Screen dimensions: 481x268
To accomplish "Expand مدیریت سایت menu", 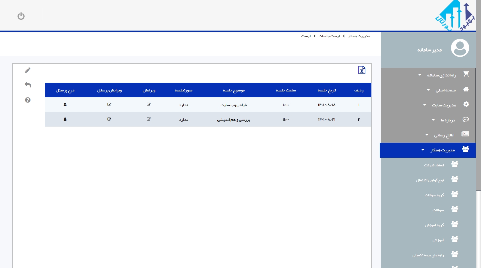I will [x=444, y=105].
